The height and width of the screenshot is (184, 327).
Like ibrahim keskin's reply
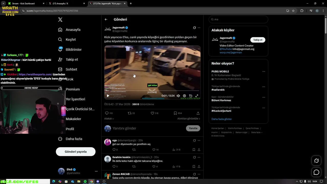tap(155, 167)
